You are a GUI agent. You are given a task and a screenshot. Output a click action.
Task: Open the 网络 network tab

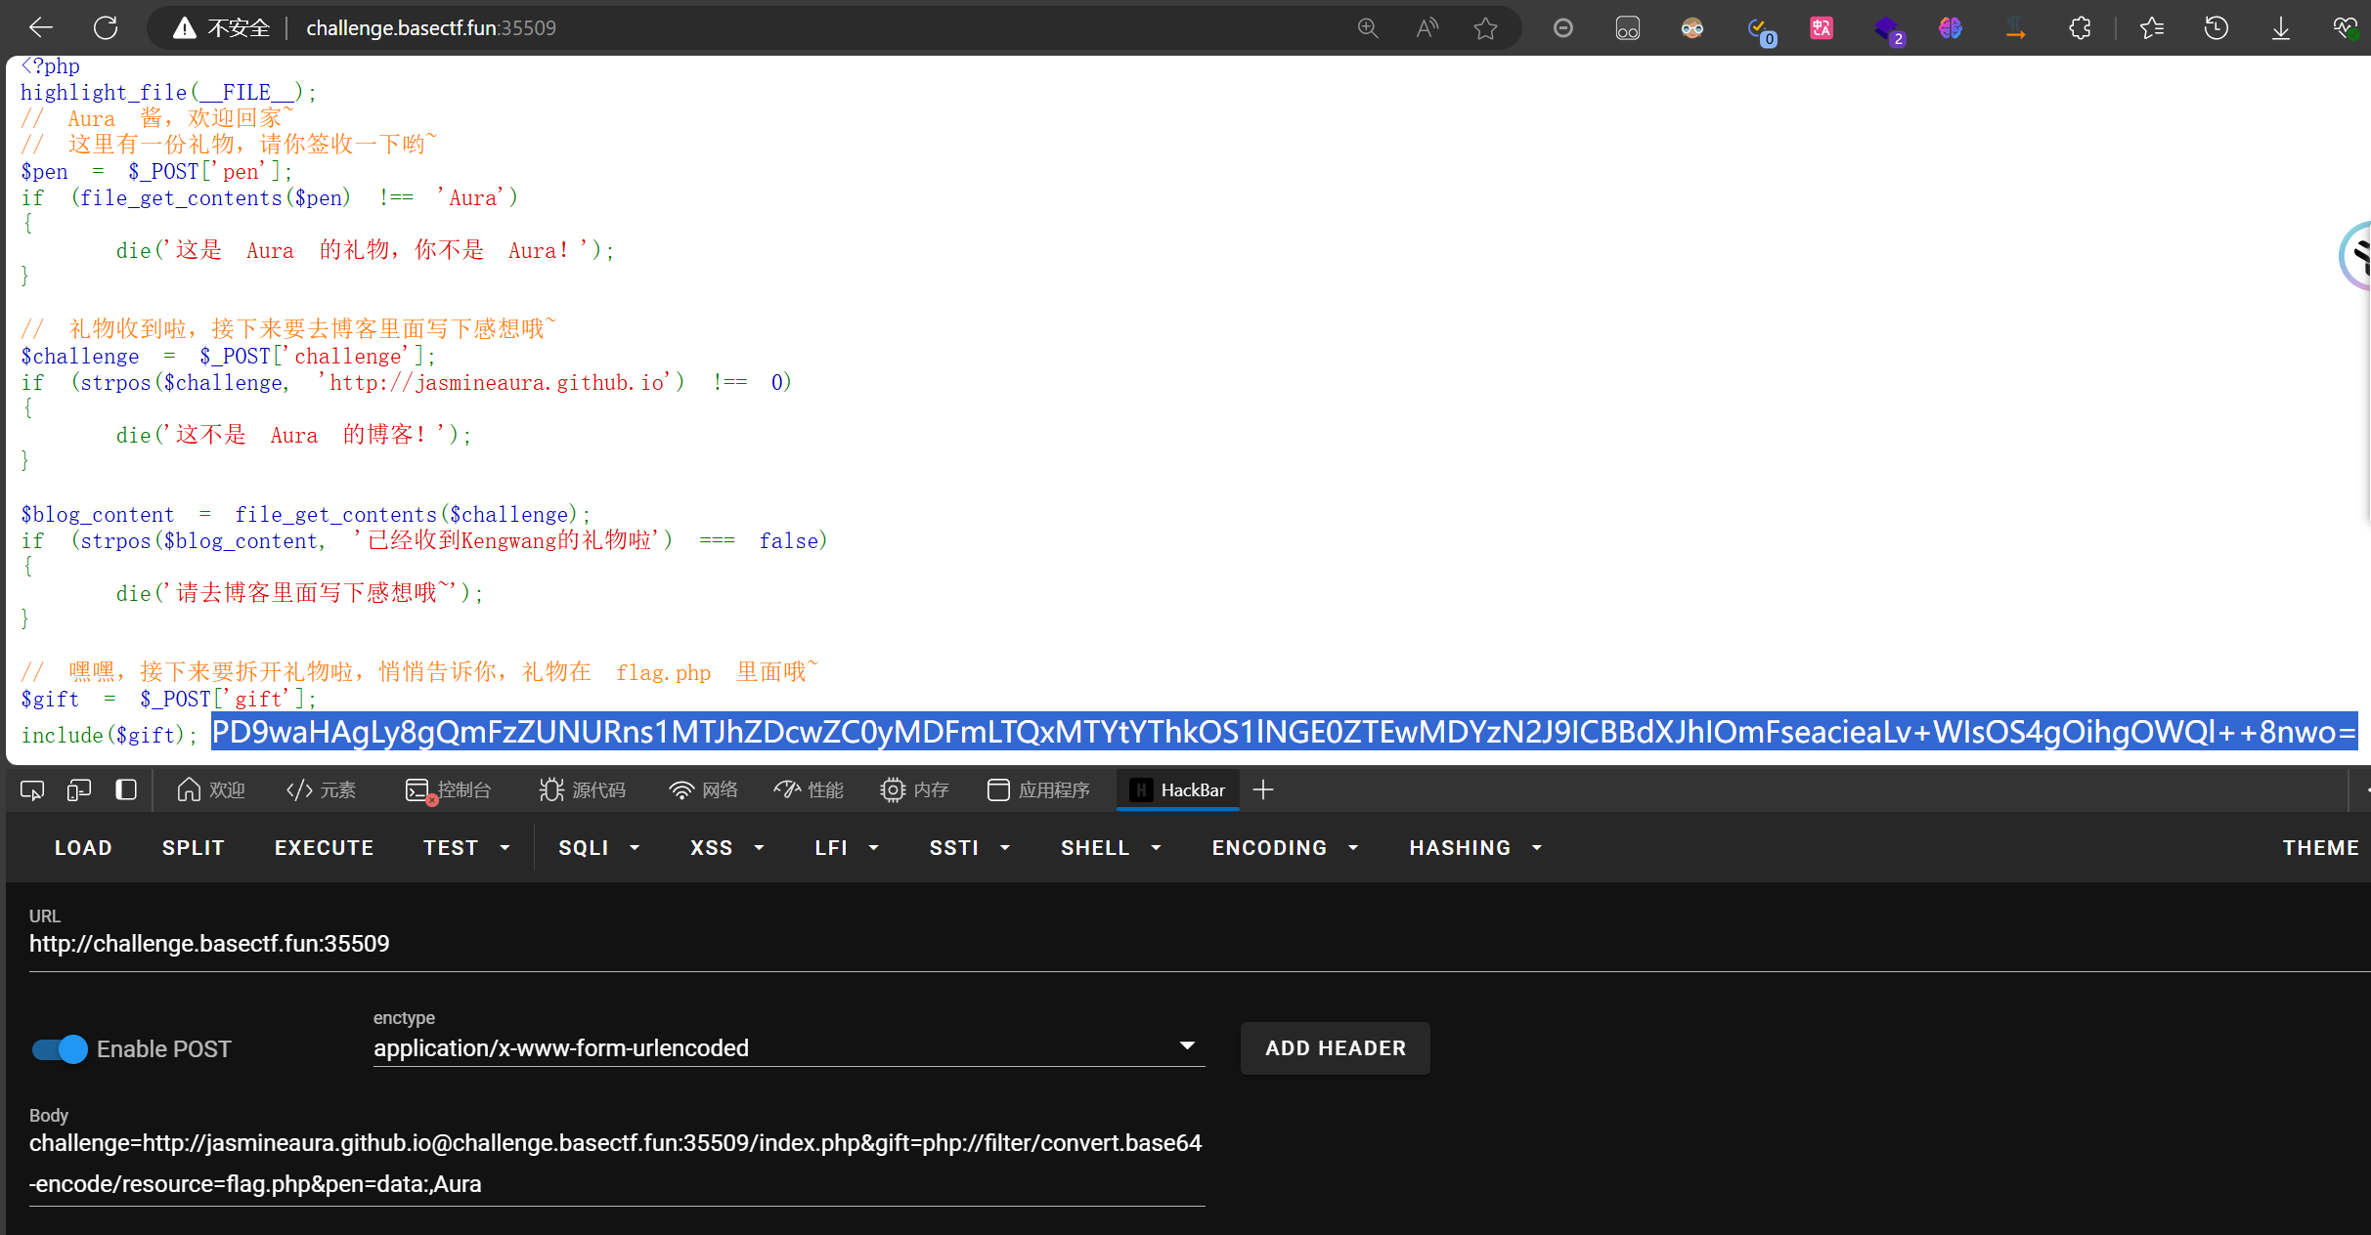(x=703, y=789)
